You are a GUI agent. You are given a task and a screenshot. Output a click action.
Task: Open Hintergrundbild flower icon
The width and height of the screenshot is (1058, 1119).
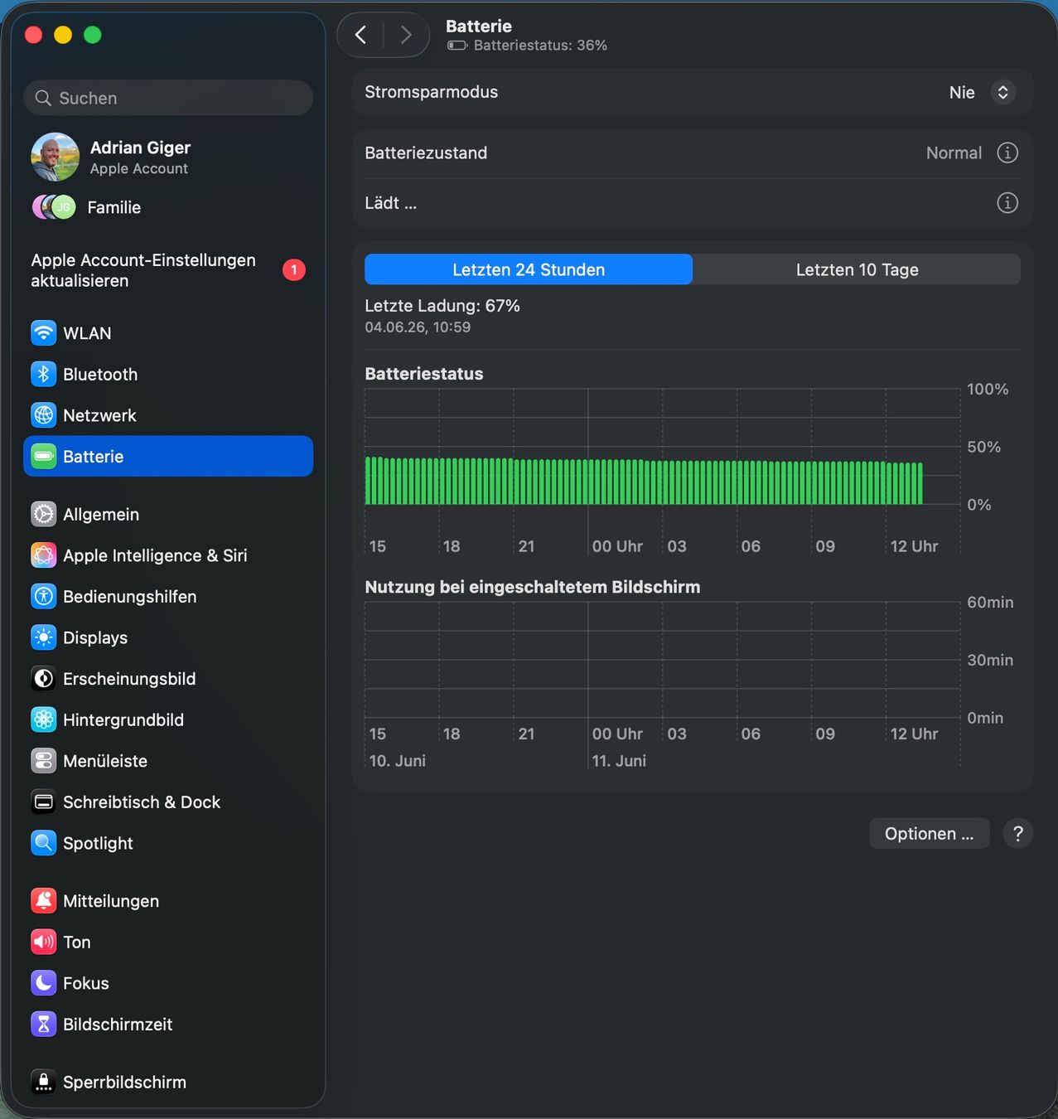44,719
